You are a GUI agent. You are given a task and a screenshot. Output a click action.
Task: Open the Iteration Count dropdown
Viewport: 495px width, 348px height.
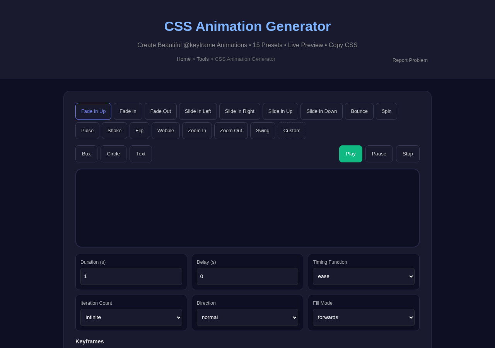coord(131,317)
